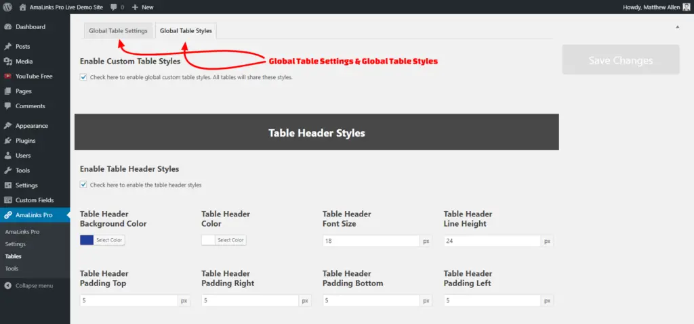
Task: Open the white Table Header Color swatch
Action: click(208, 240)
